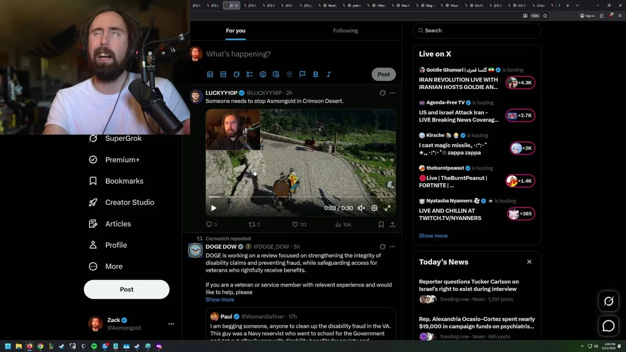Join Nyatasha Nyanners live +385
This screenshot has width=626, height=352.
pyautogui.click(x=521, y=214)
